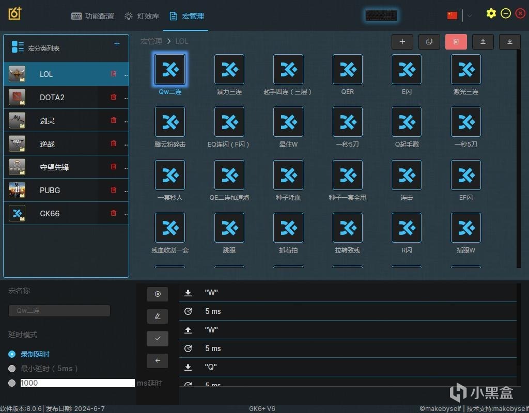Click the download/import macro button
This screenshot has height=413, width=529.
(510, 42)
